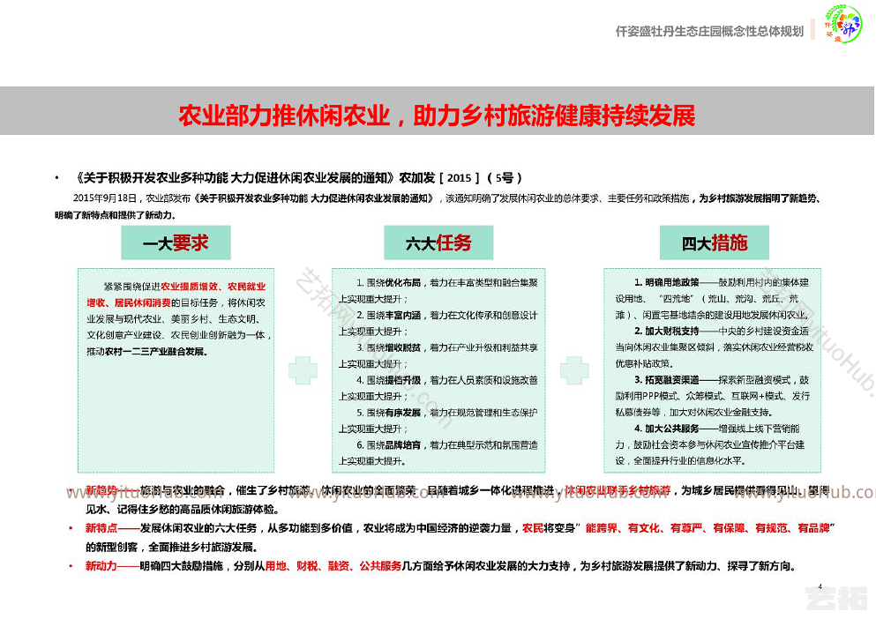Click the red 新特点 bullet label

coord(101,528)
